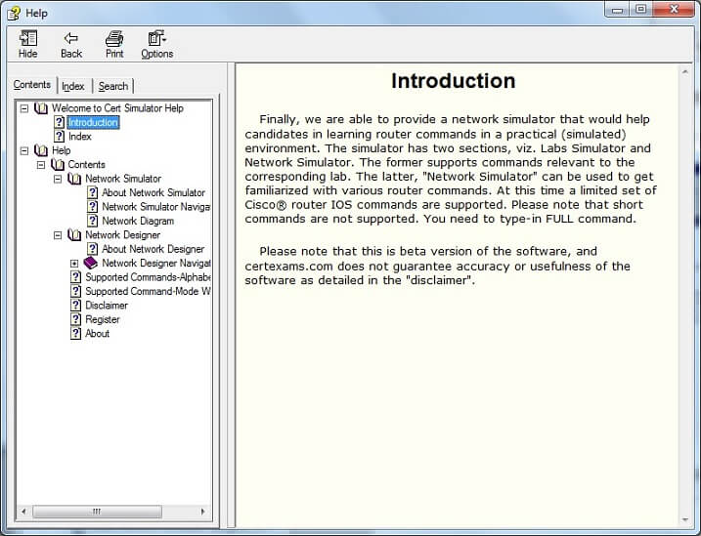
Task: Select the Network Designer book label
Action: [122, 234]
